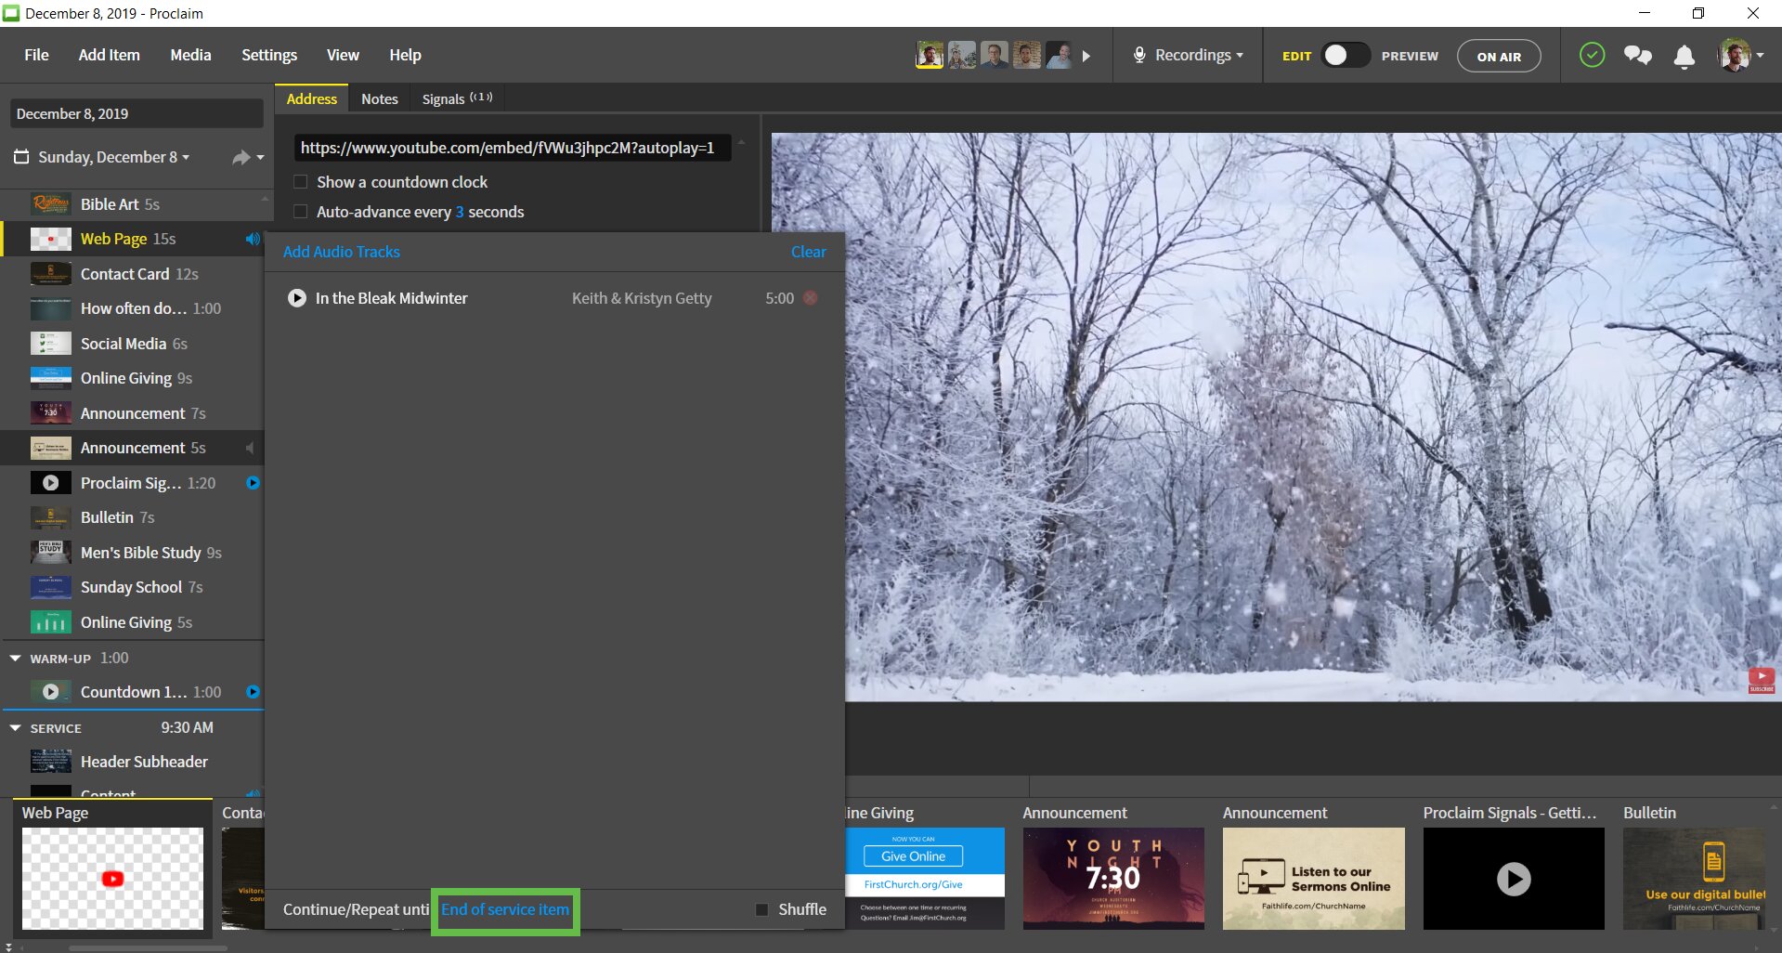This screenshot has height=953, width=1782.
Task: Select the Announcement 7s item
Action: [133, 413]
